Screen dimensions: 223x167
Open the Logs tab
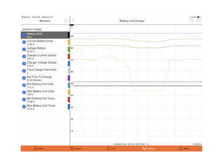pyautogui.click(x=111, y=149)
